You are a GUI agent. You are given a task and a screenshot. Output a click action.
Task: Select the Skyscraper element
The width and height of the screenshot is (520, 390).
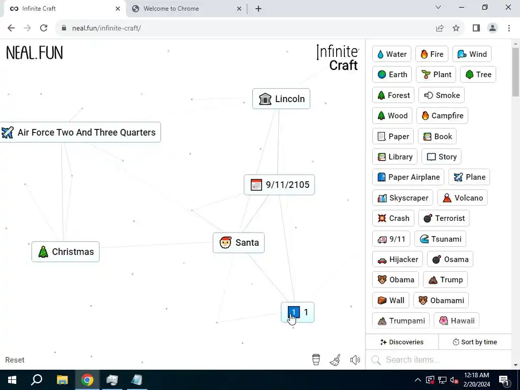pos(403,198)
